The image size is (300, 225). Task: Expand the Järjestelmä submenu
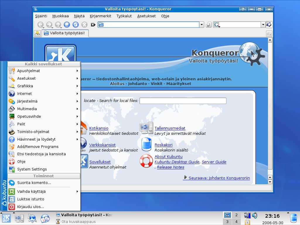point(44,101)
